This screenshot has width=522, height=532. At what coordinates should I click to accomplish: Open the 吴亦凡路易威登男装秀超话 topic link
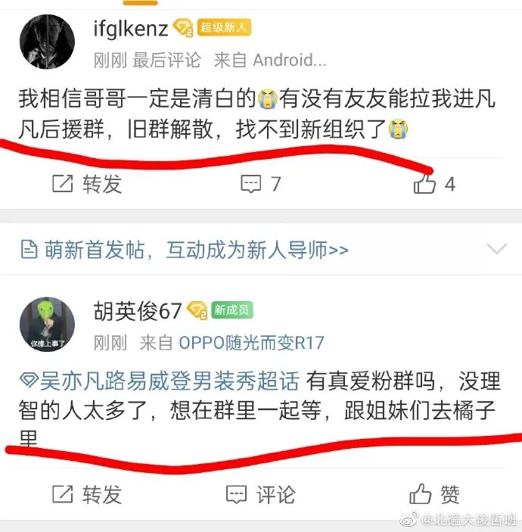pos(160,381)
